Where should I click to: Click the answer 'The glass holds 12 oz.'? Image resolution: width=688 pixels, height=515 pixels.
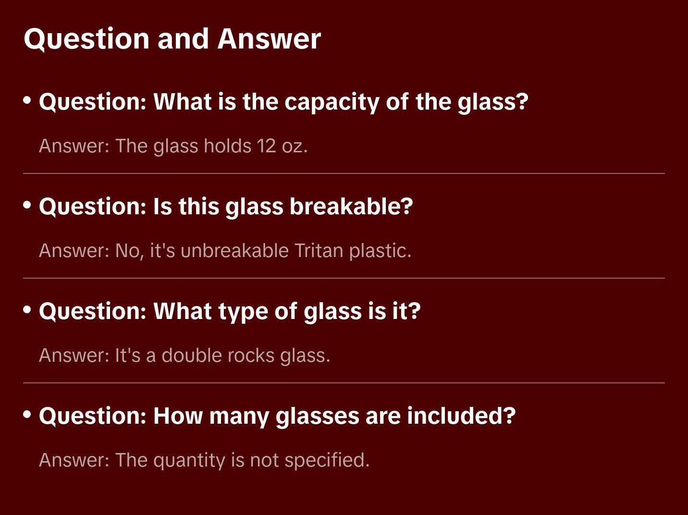[173, 146]
